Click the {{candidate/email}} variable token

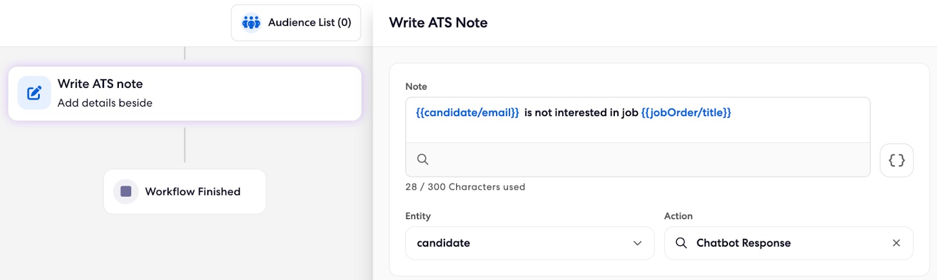(467, 112)
